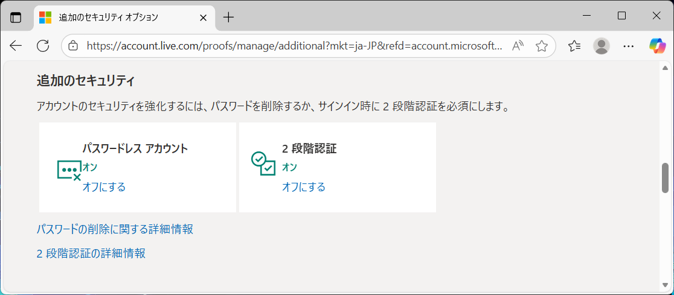The width and height of the screenshot is (674, 295).
Task: Maximize the browser window
Action: pyautogui.click(x=621, y=16)
